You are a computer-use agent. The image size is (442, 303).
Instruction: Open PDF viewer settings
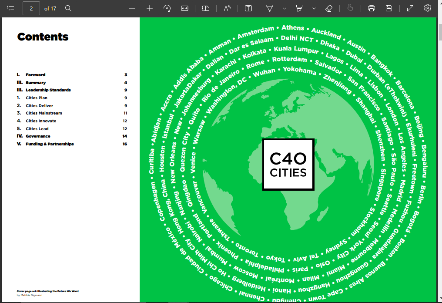click(428, 8)
